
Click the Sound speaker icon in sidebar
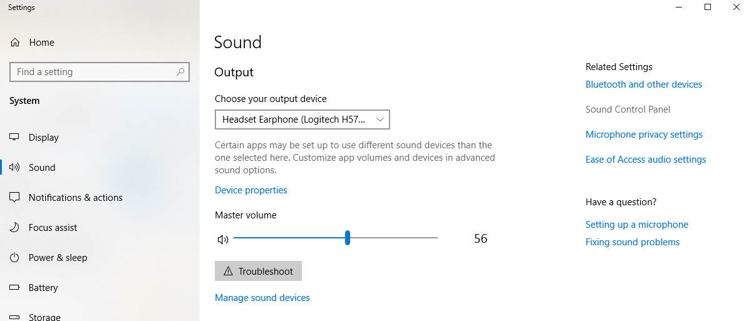click(15, 168)
